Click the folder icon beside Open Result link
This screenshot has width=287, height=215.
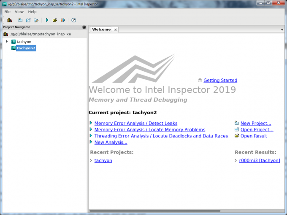[237, 136]
